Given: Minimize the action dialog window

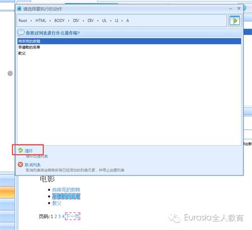Looking at the screenshot, I should 231,9.
